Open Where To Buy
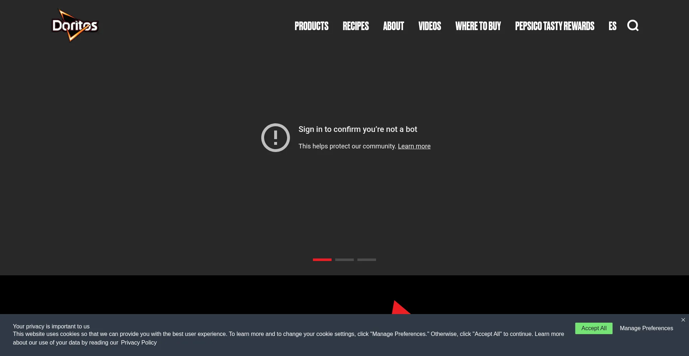The width and height of the screenshot is (689, 356). point(478,26)
